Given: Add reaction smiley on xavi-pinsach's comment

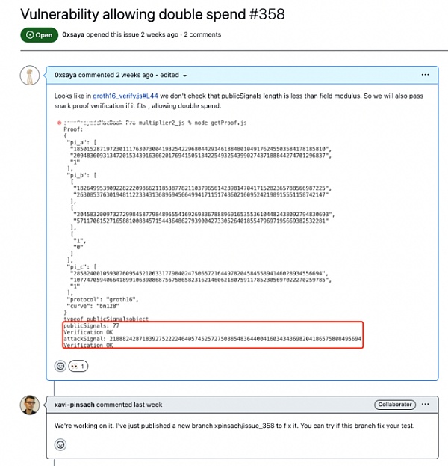Looking at the screenshot, I should 60,444.
